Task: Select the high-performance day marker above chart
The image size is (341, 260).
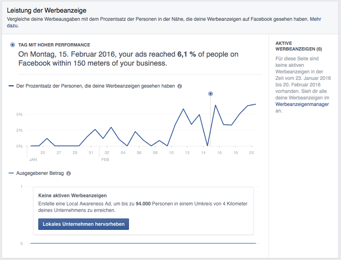Action: click(x=210, y=94)
